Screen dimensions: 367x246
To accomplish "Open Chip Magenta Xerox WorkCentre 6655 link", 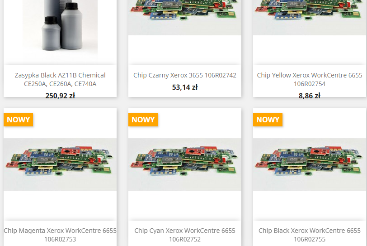I will (x=60, y=235).
